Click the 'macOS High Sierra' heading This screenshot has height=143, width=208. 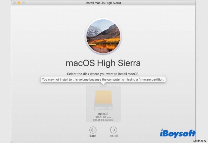103,63
